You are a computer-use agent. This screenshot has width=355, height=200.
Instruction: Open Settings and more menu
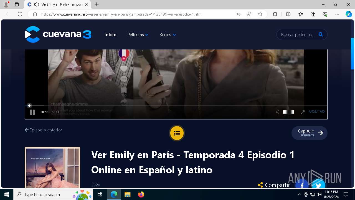point(337,14)
